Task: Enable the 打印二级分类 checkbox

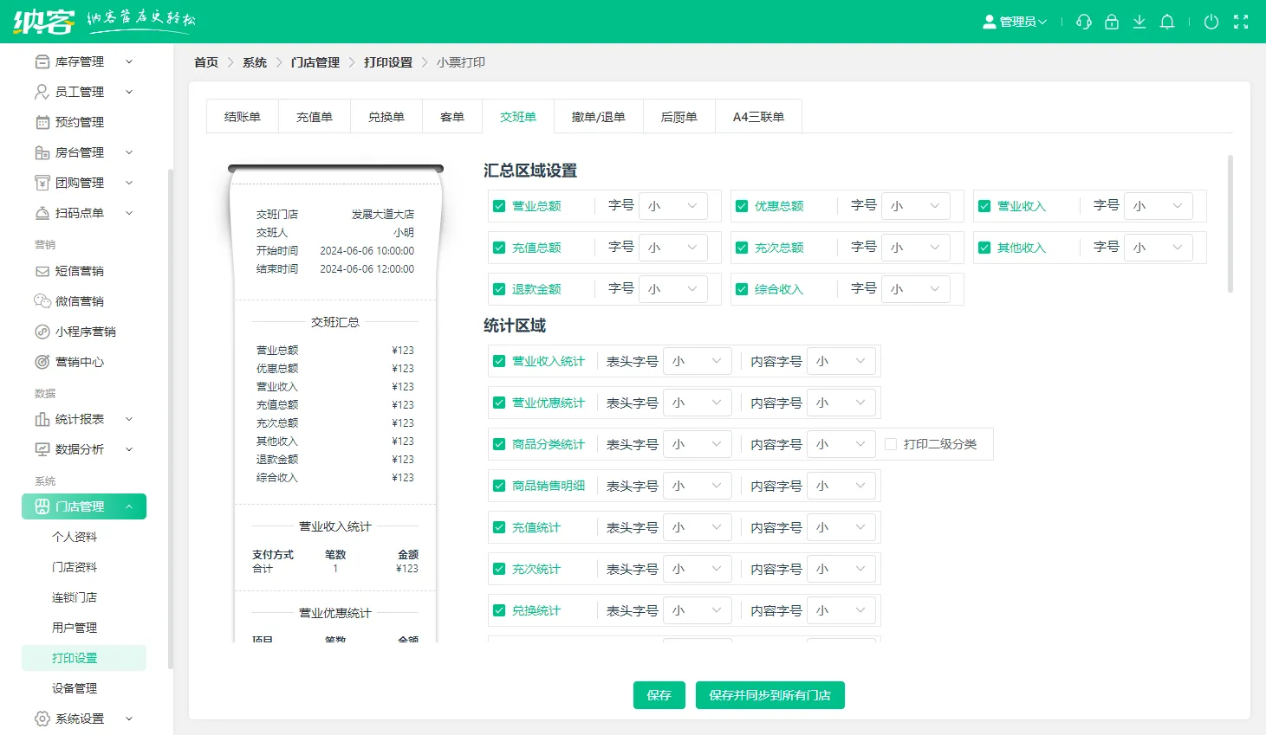Action: pos(891,444)
